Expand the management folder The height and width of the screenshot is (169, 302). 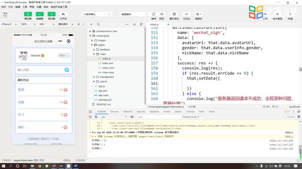point(94,77)
